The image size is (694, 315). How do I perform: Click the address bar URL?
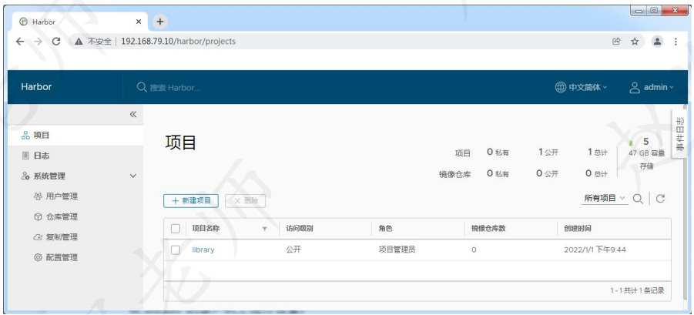pyautogui.click(x=179, y=41)
